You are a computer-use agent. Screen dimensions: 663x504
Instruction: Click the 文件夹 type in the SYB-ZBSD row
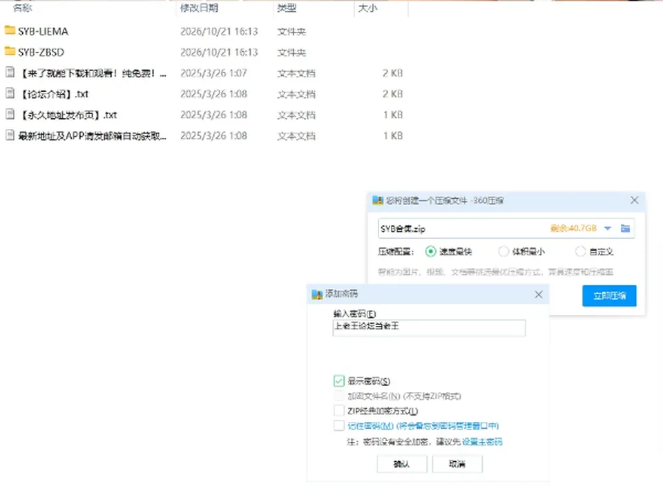(x=291, y=52)
